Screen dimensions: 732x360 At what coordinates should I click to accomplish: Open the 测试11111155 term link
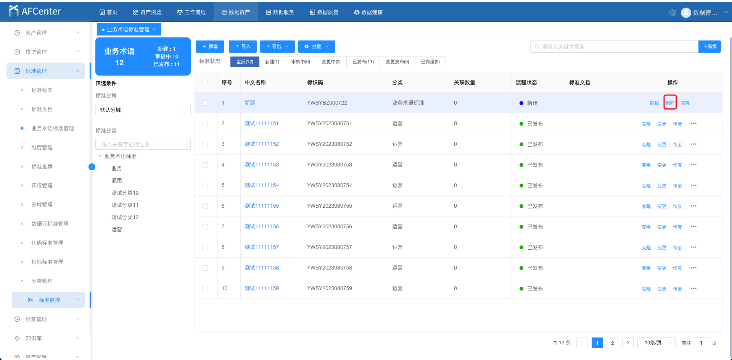click(262, 206)
